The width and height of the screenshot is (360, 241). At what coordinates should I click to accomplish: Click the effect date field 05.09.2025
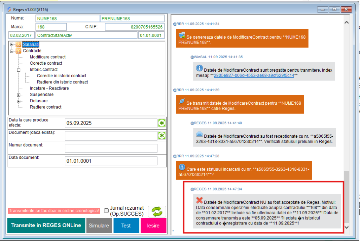(x=111, y=123)
